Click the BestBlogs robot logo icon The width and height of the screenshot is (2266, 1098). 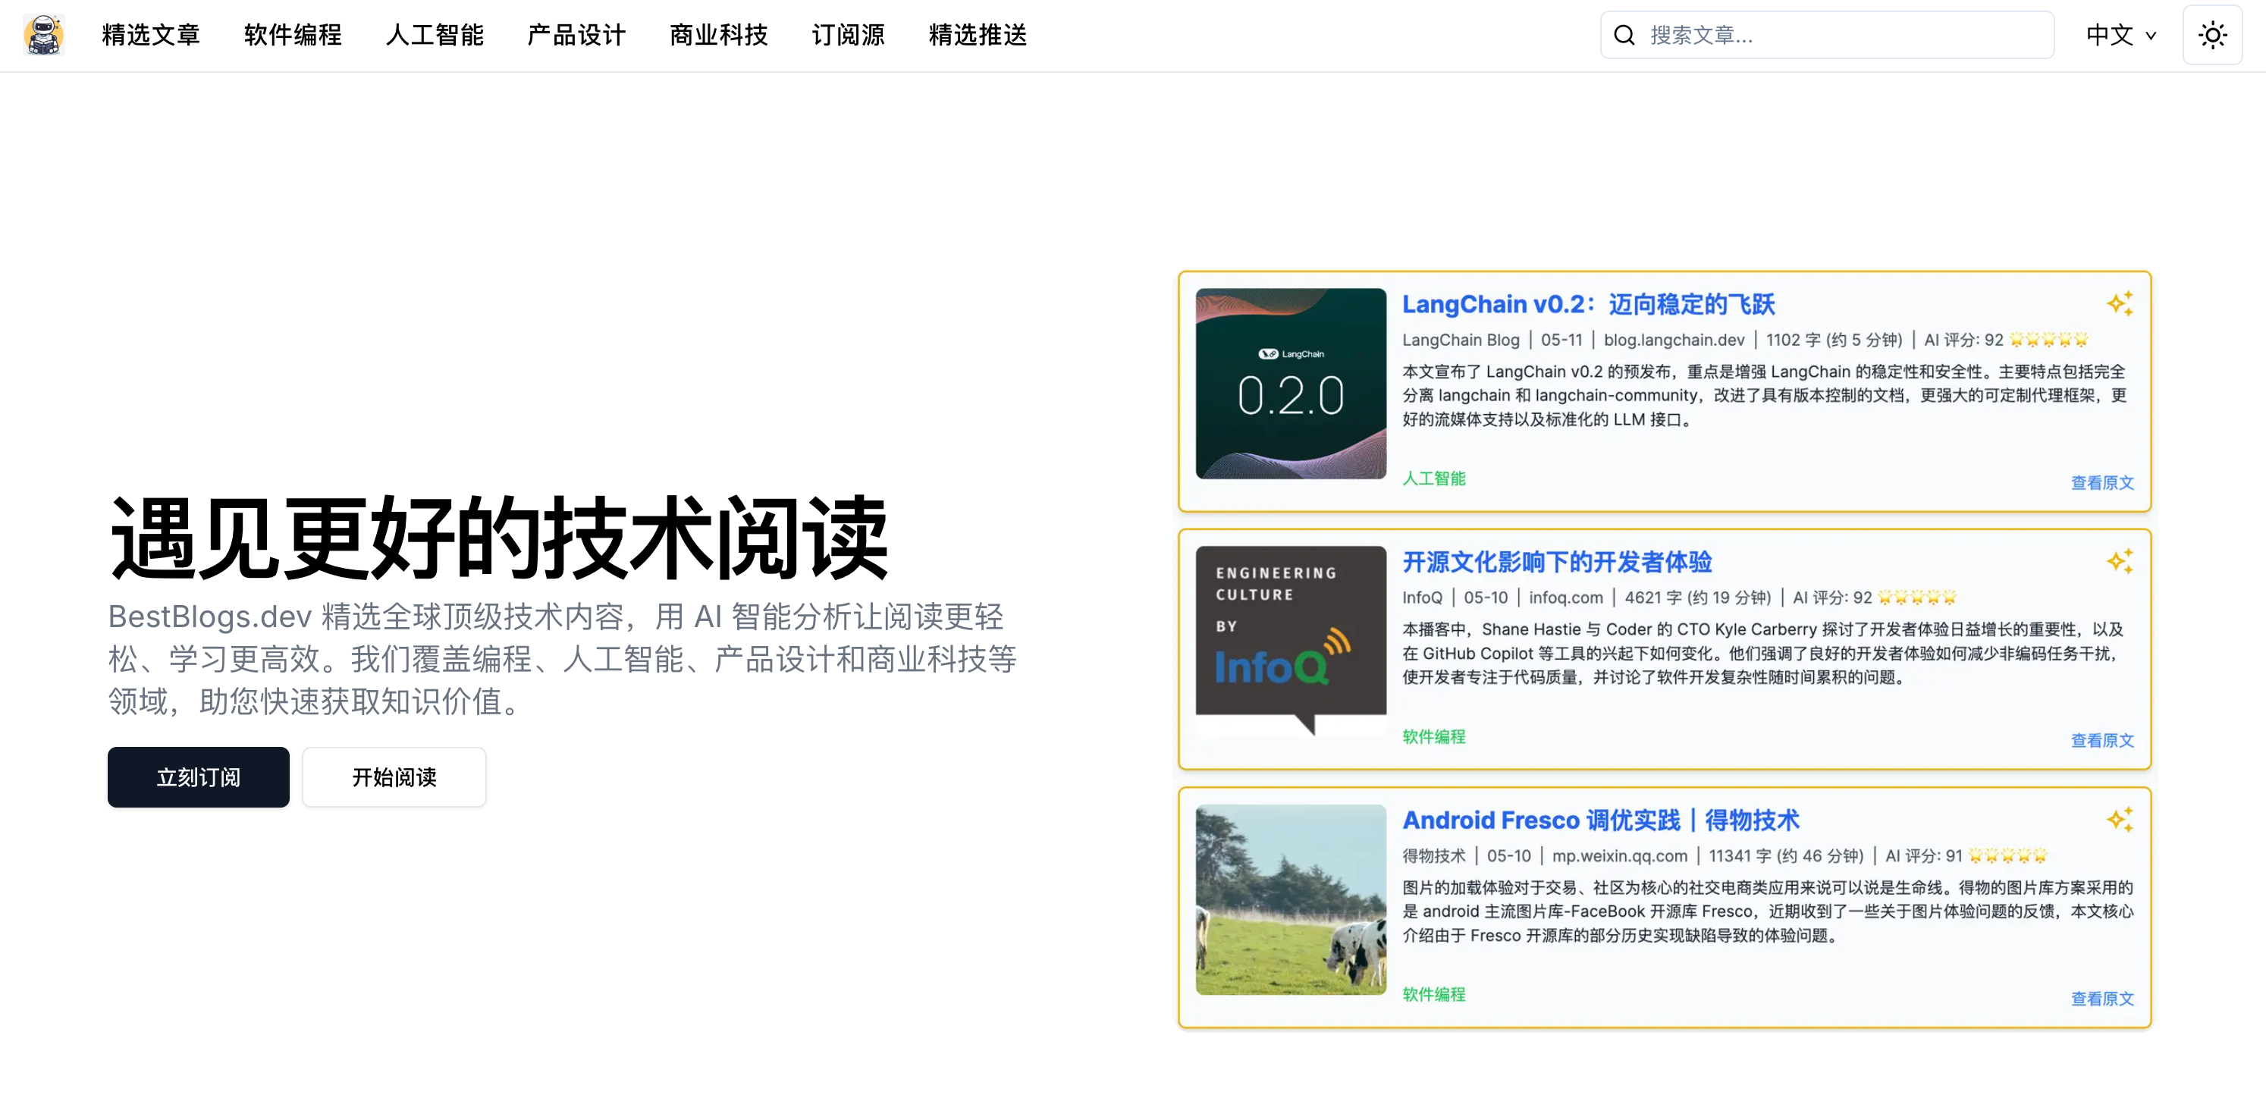coord(43,35)
